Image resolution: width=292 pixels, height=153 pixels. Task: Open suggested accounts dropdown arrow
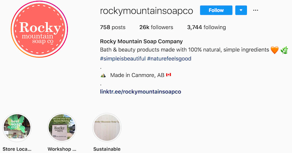point(241,10)
